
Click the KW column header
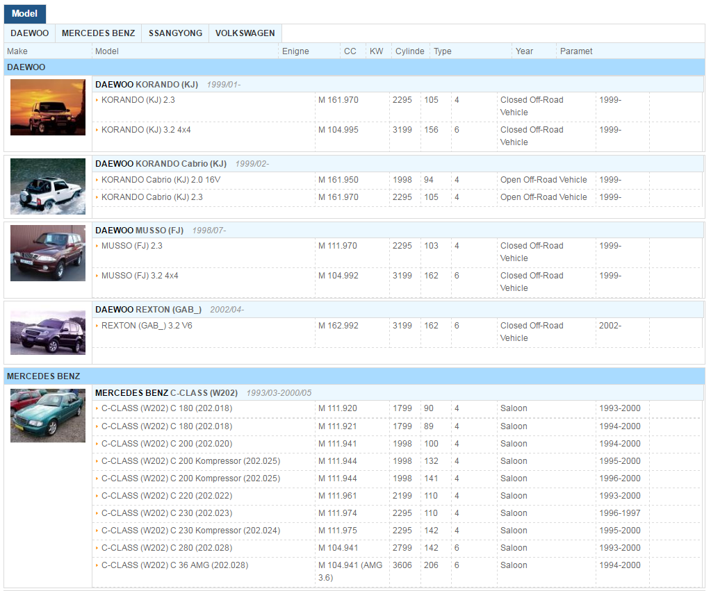377,51
